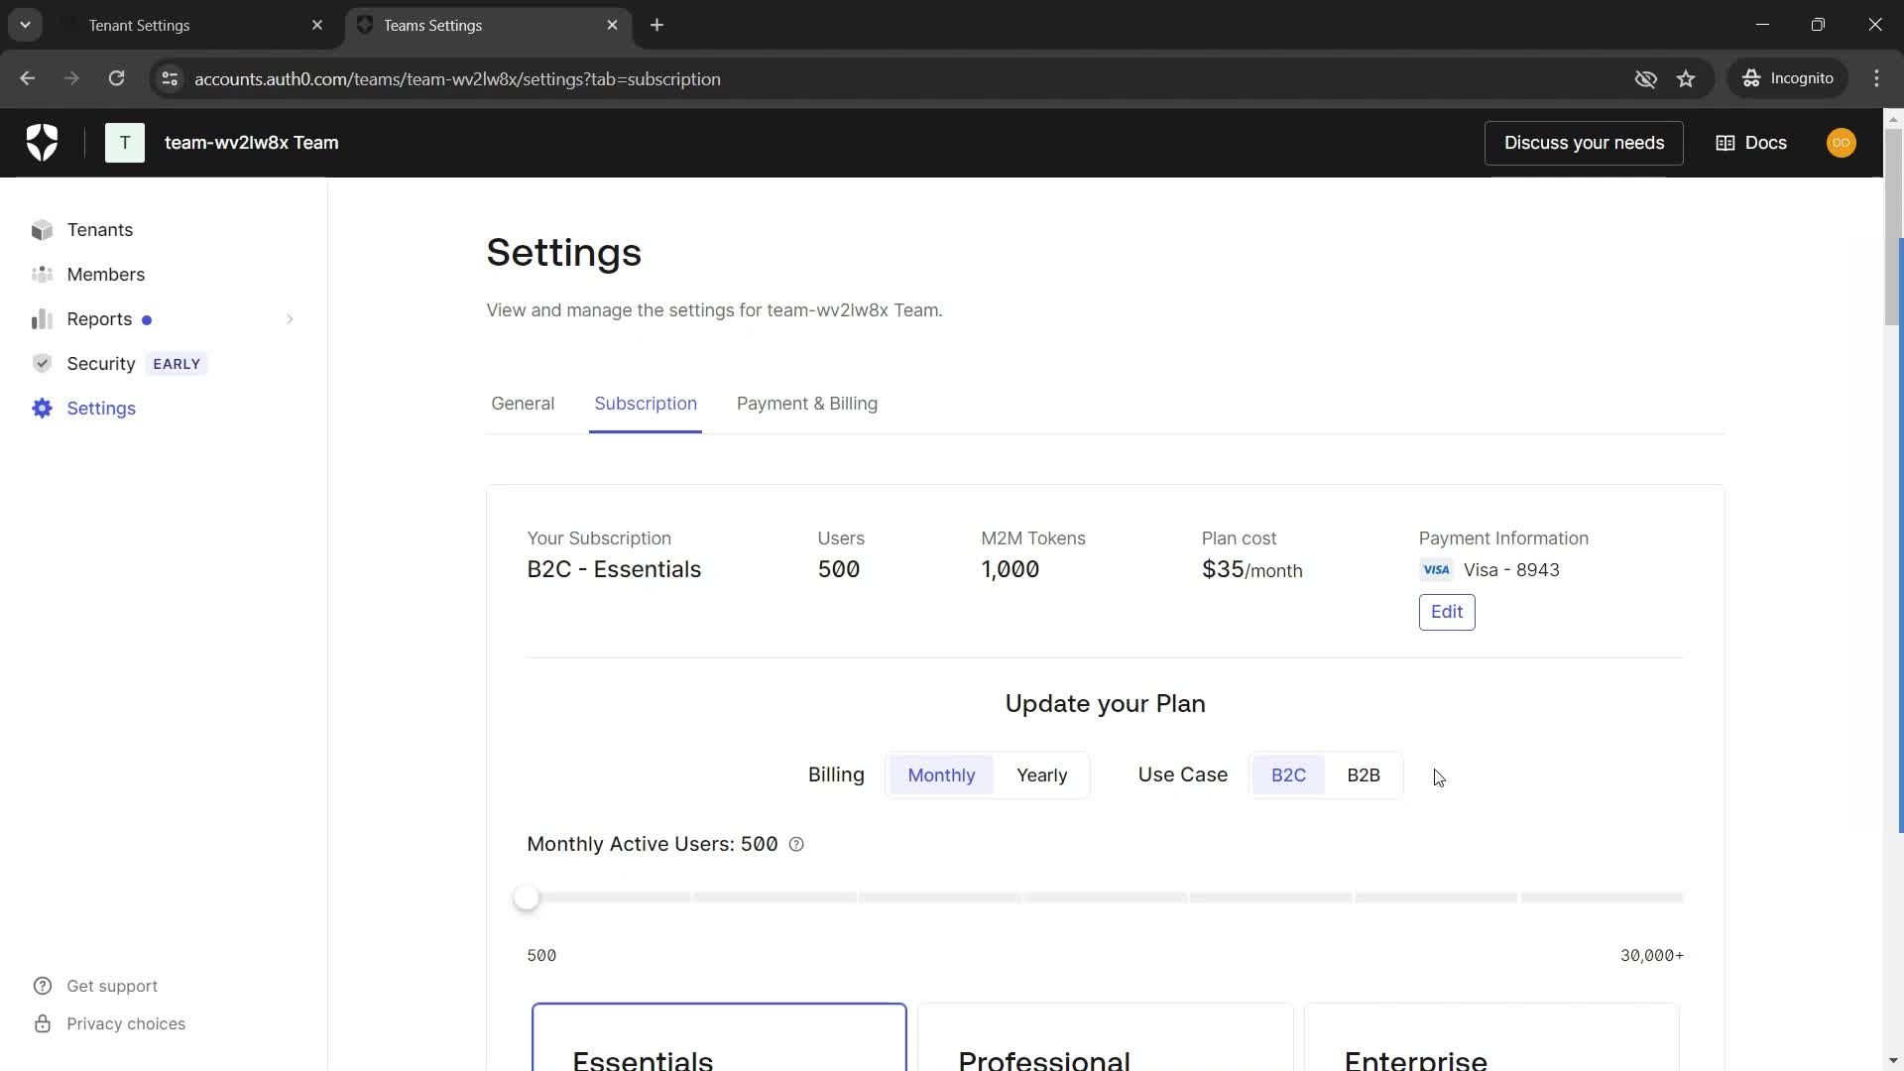
Task: Click the browser forward arrow
Action: pyautogui.click(x=71, y=78)
